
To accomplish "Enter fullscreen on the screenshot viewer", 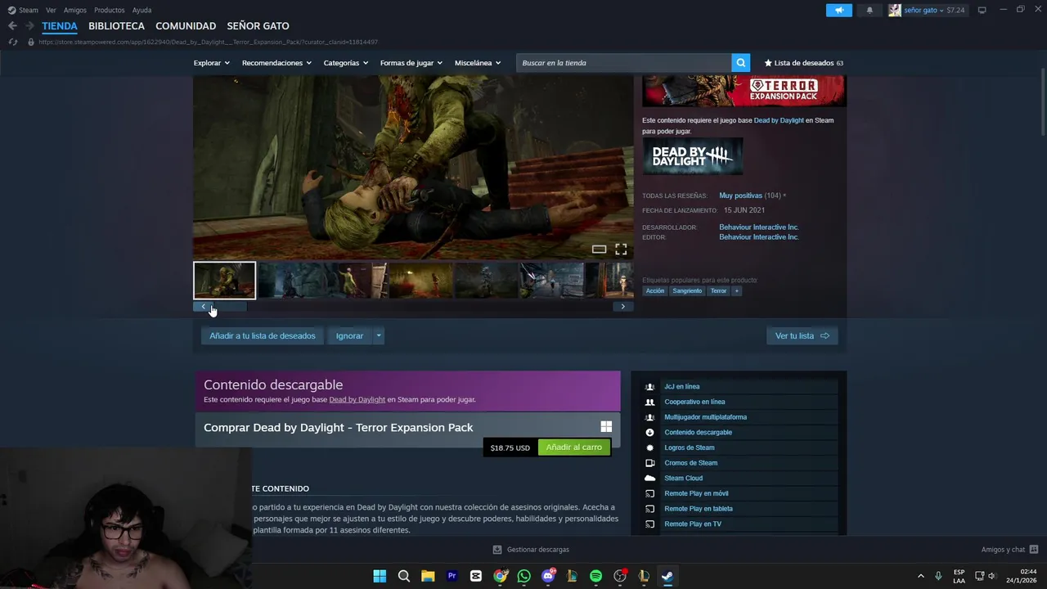I will 621,250.
